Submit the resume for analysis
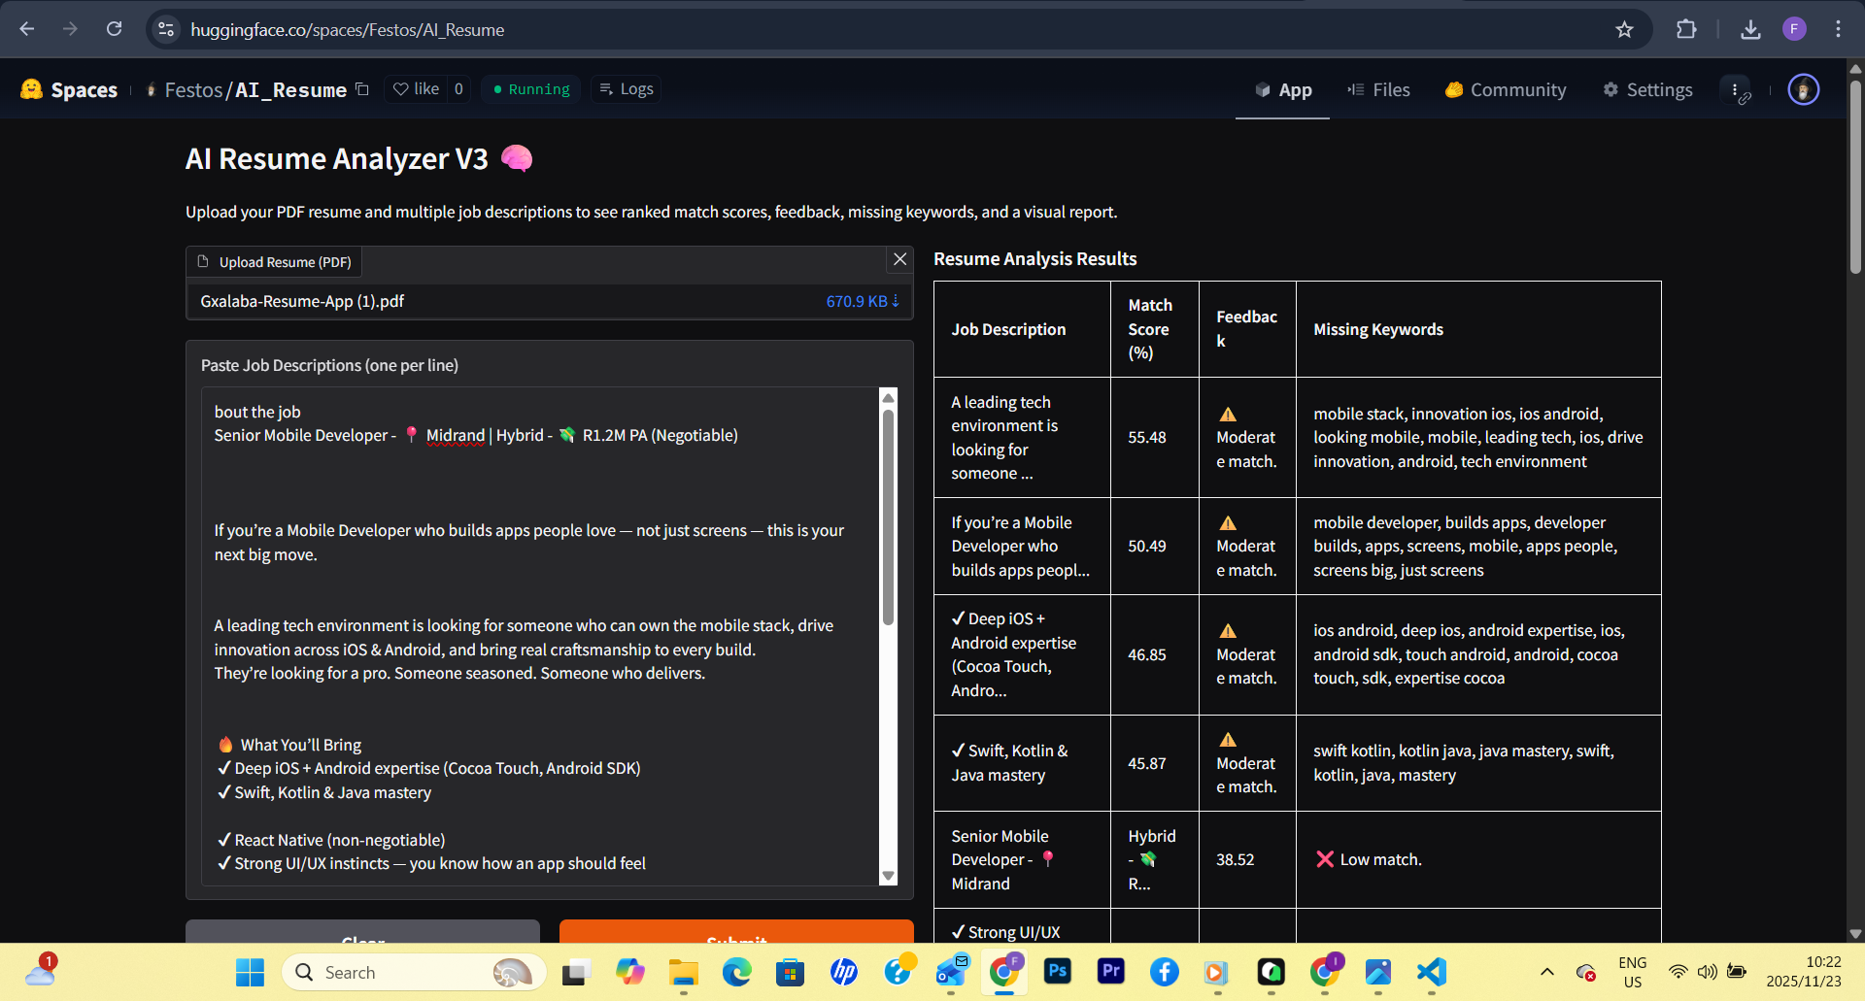1865x1001 pixels. (x=736, y=932)
